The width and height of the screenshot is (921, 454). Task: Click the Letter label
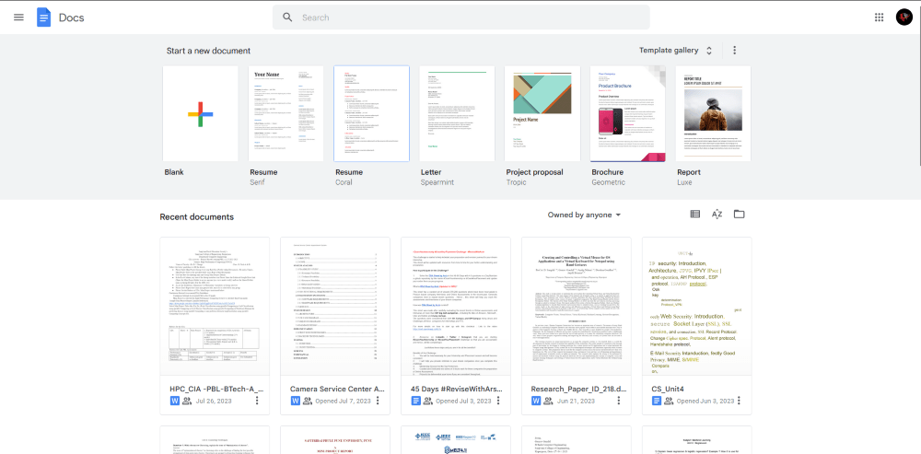pyautogui.click(x=430, y=172)
